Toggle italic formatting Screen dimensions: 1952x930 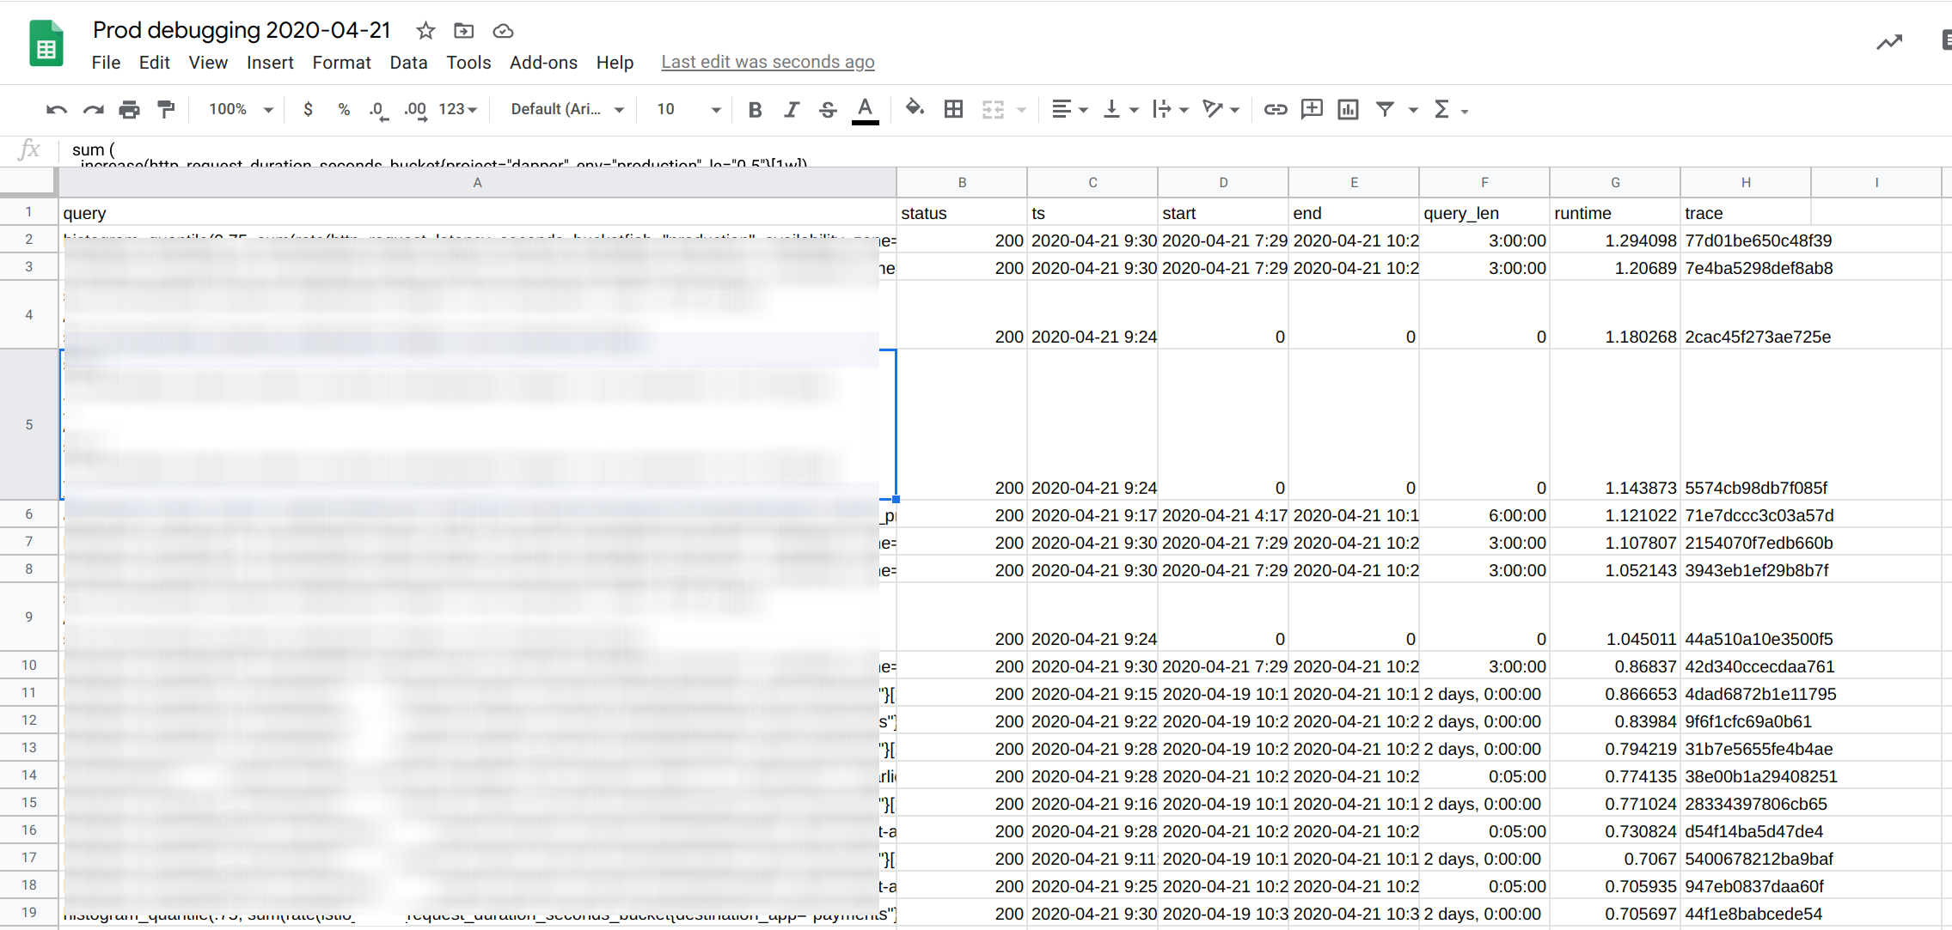tap(792, 109)
